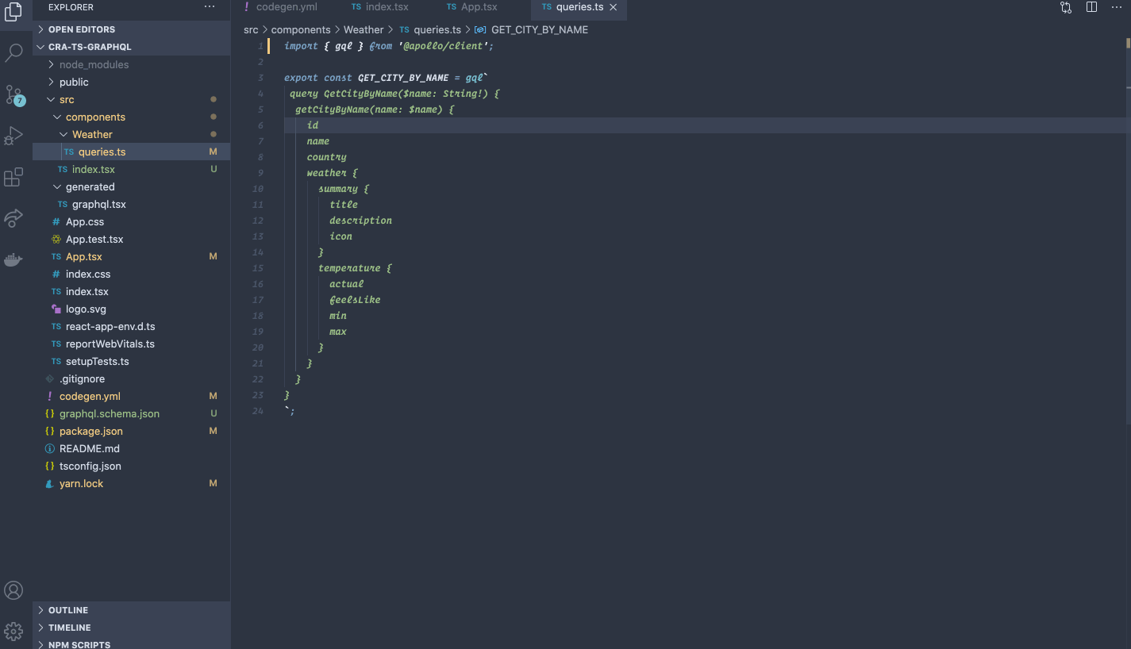
Task: Collapse the Weather folder
Action: tap(92, 134)
